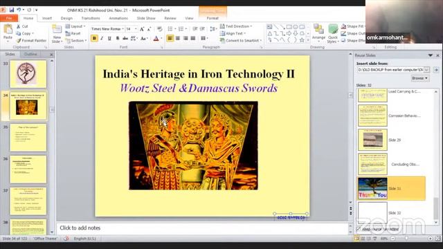This screenshot has width=443, height=249.
Task: Select Thank You slide in Reuse Slides
Action: (392, 188)
